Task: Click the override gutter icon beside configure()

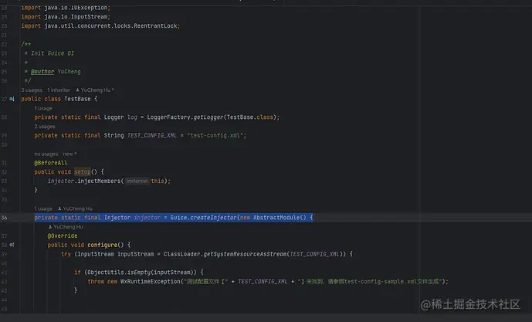Action: pos(12,245)
